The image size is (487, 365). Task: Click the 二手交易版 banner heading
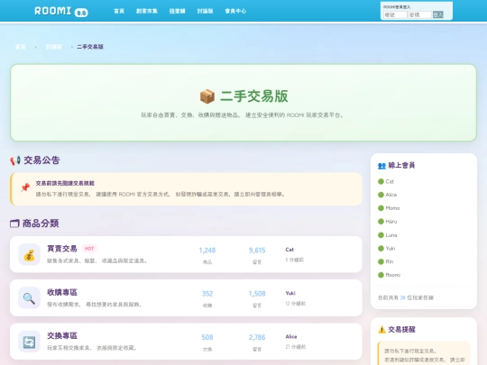click(254, 96)
